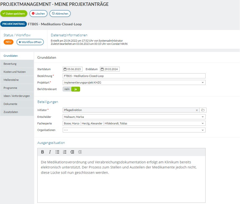This screenshot has width=240, height=204.
Task: Set Berichtsrelevant toggle to nein
Action: (x=67, y=89)
